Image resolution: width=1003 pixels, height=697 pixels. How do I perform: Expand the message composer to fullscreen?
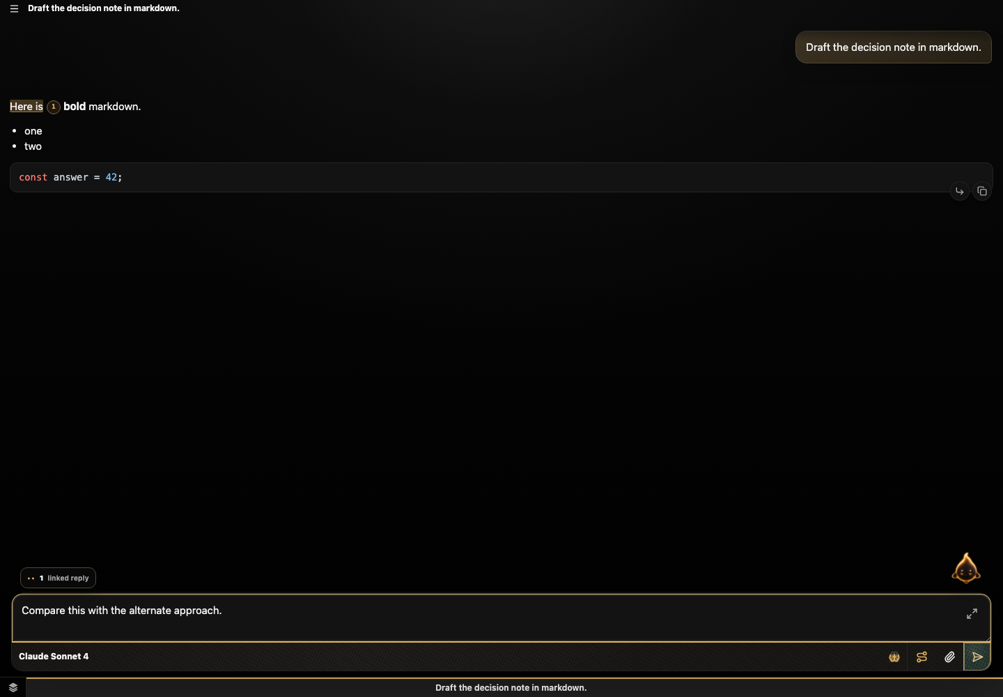[x=972, y=613]
